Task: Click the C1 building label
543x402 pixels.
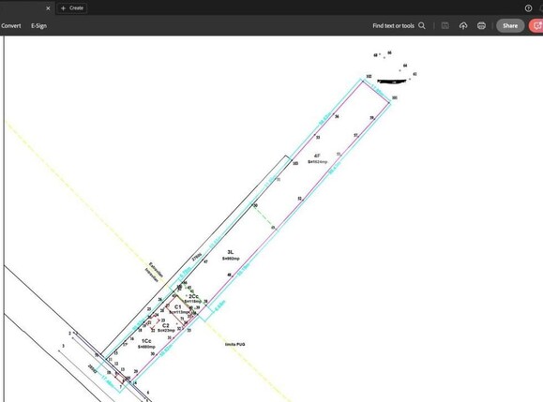Action: tap(177, 306)
